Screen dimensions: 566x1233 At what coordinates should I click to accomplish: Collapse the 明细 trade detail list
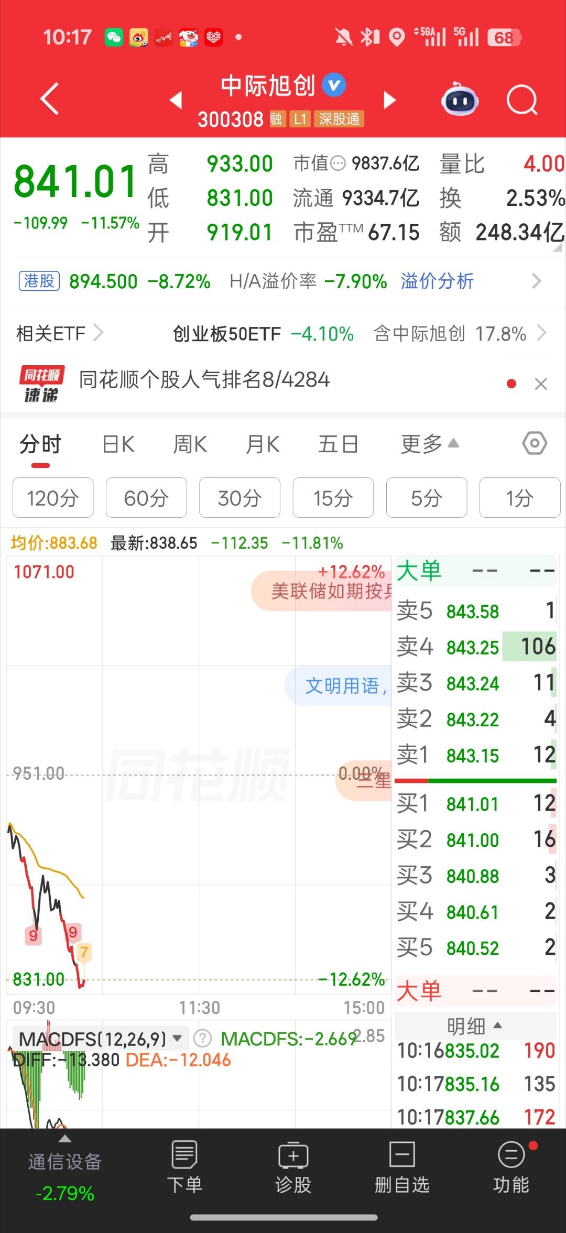pos(475,1026)
